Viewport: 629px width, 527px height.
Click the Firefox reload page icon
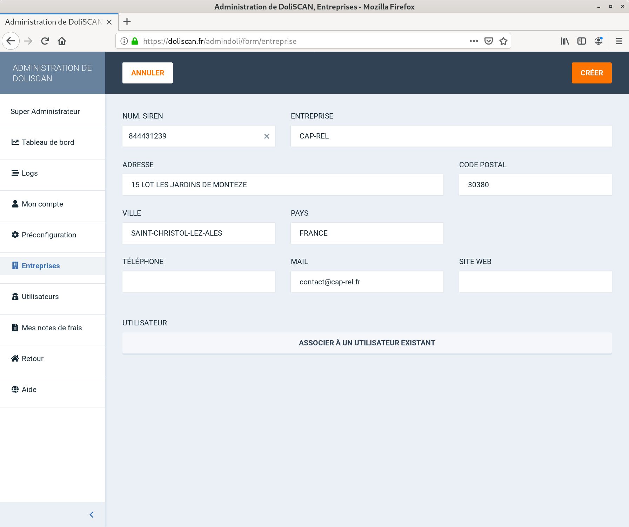click(45, 41)
